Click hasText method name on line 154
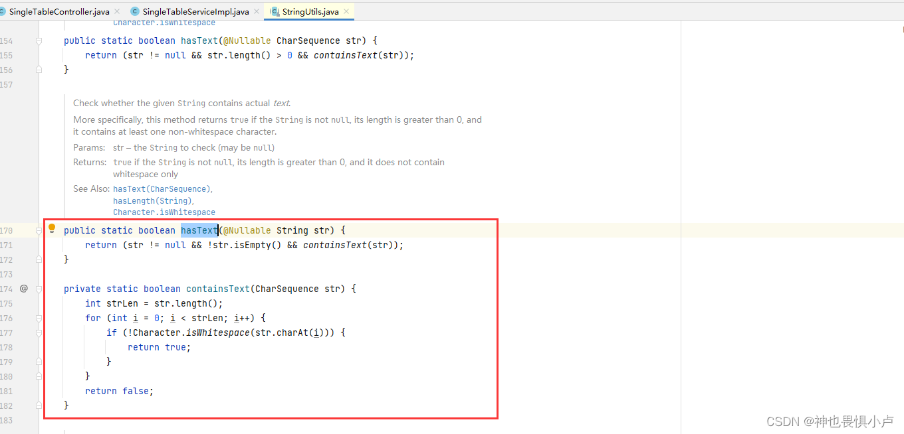 tap(199, 40)
